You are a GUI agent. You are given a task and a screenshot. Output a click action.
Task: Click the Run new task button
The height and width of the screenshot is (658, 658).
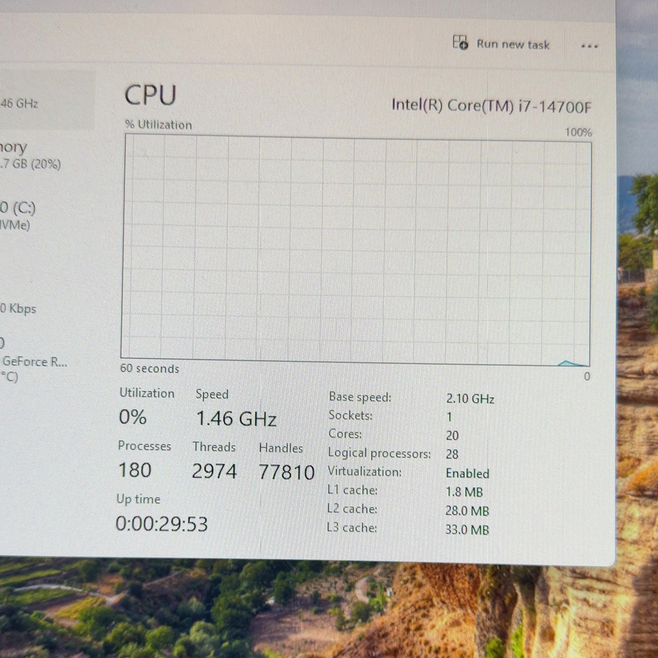point(501,43)
